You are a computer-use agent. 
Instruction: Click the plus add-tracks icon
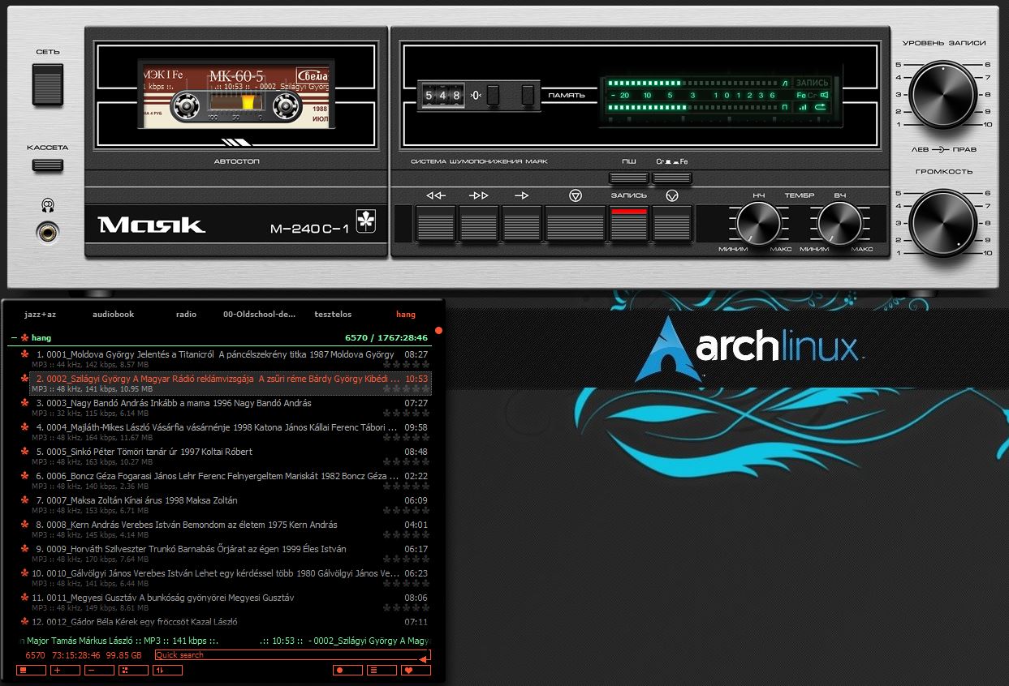pos(66,671)
